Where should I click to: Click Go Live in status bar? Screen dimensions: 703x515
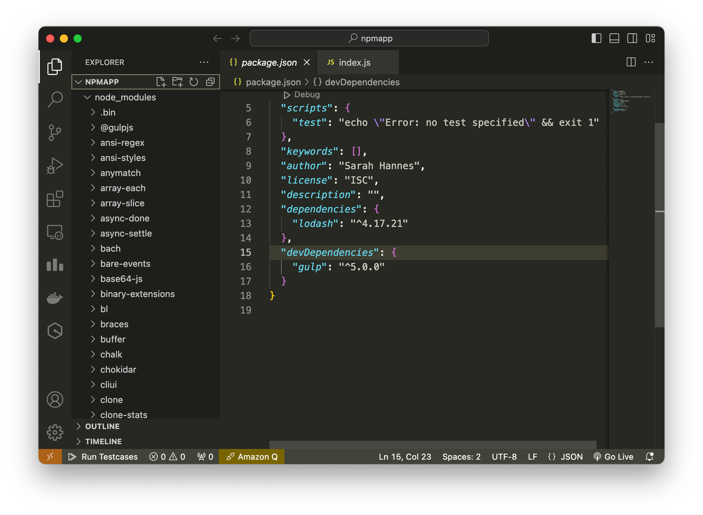614,457
